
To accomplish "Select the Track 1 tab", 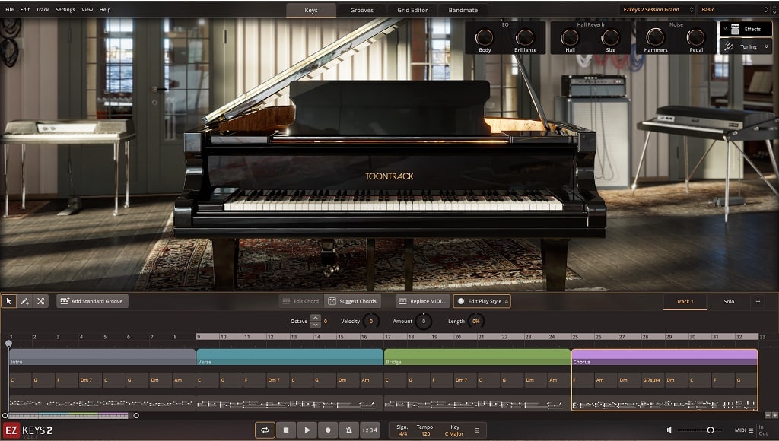I will pos(685,301).
